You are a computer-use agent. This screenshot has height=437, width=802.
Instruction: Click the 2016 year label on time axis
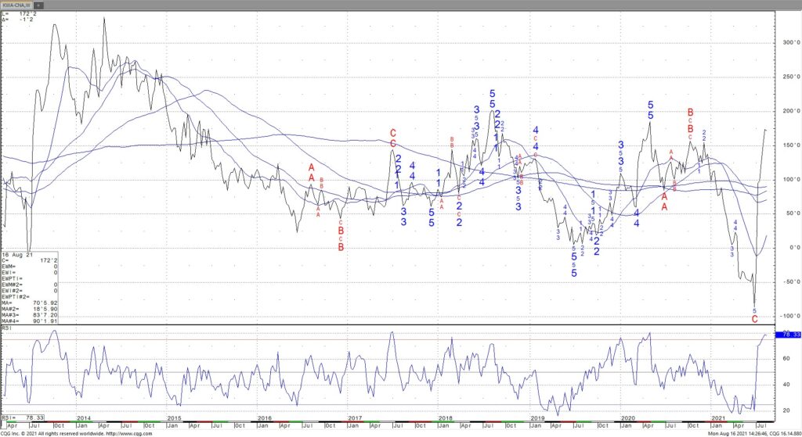pos(265,419)
